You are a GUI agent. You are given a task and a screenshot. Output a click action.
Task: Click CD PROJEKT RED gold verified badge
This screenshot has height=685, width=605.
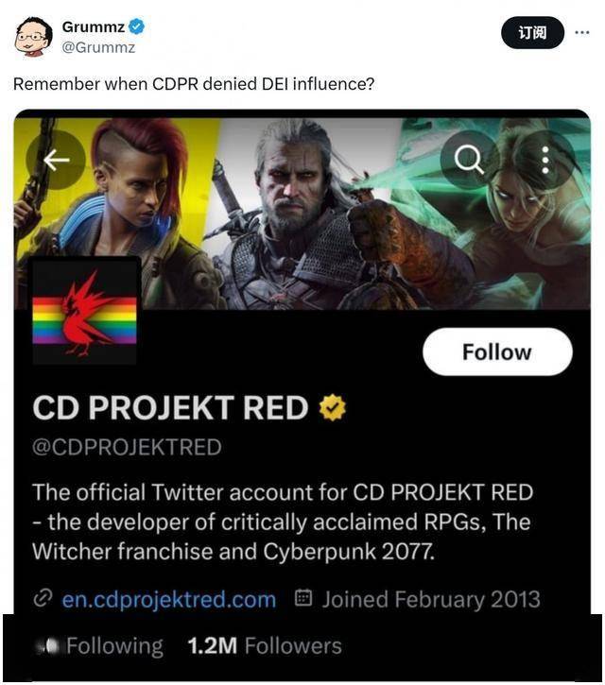[x=332, y=407]
